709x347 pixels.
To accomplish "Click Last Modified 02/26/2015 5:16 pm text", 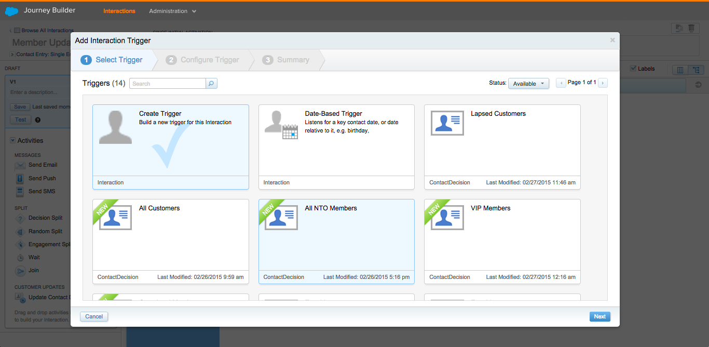I will point(366,277).
